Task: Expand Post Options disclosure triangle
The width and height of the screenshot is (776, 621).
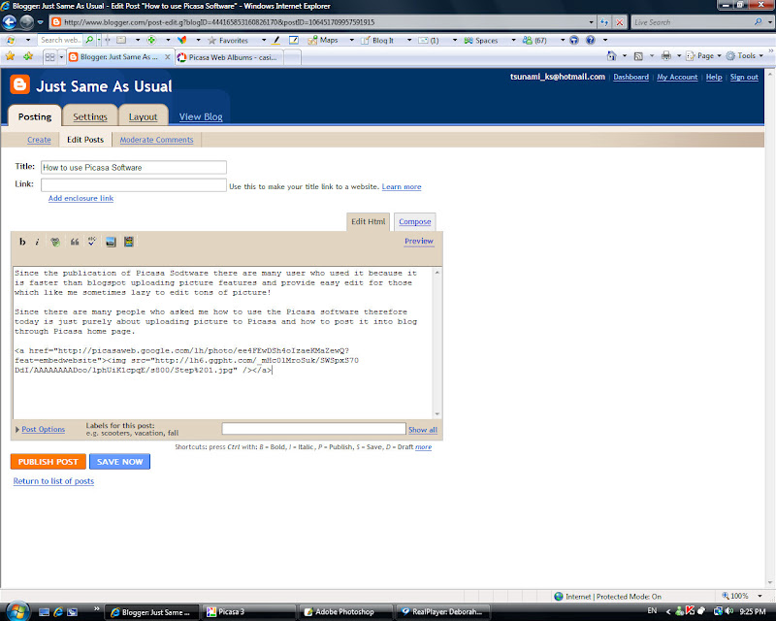Action: [x=17, y=429]
